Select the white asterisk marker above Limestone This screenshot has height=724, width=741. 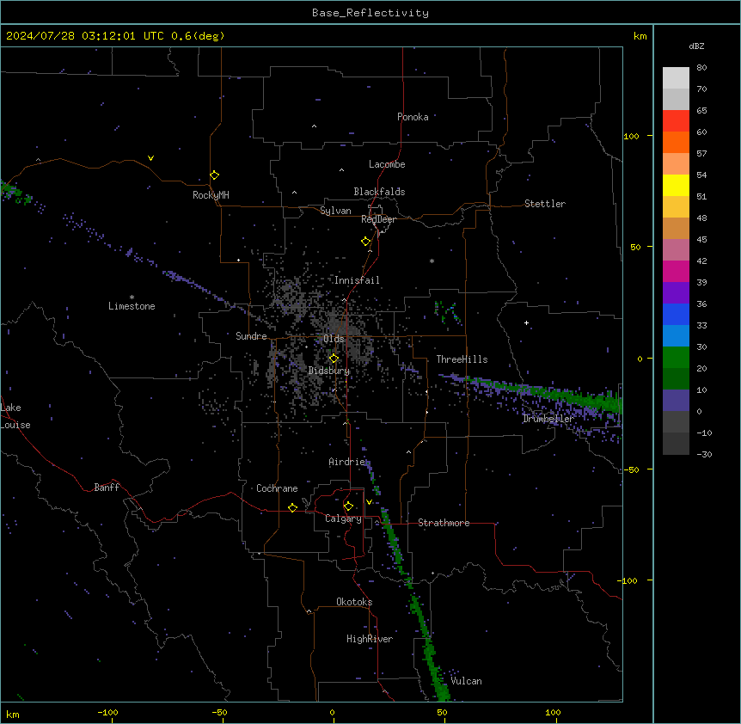pyautogui.click(x=132, y=298)
